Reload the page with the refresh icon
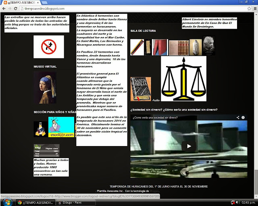This screenshot has width=258, height=206. (x=15, y=8)
